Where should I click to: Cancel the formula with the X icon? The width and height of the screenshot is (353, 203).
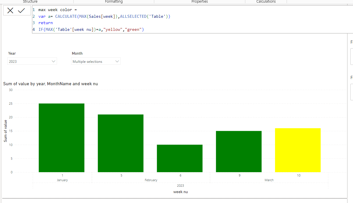[x=10, y=11]
